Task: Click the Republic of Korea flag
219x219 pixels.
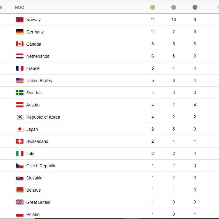Action: tap(20, 117)
